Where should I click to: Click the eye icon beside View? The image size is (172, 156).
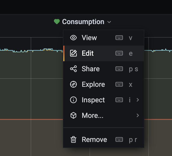pos(73,38)
